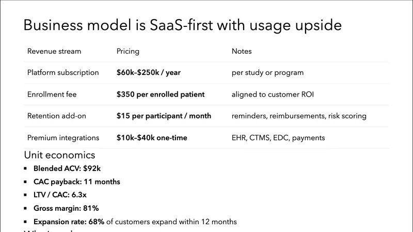Select the Revenue stream column header
The image size is (413, 232).
point(54,51)
